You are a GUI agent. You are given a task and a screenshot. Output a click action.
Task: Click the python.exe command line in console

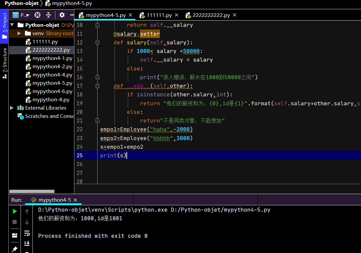point(154,210)
